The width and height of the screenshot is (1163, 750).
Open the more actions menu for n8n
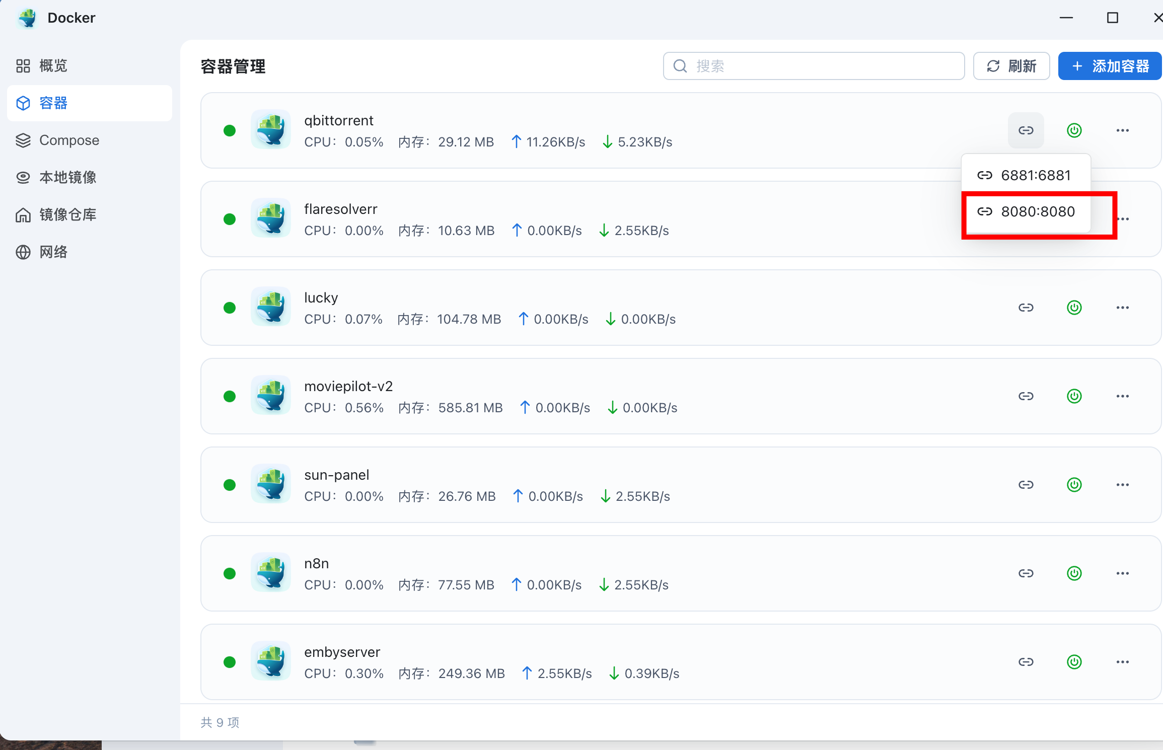1122,573
